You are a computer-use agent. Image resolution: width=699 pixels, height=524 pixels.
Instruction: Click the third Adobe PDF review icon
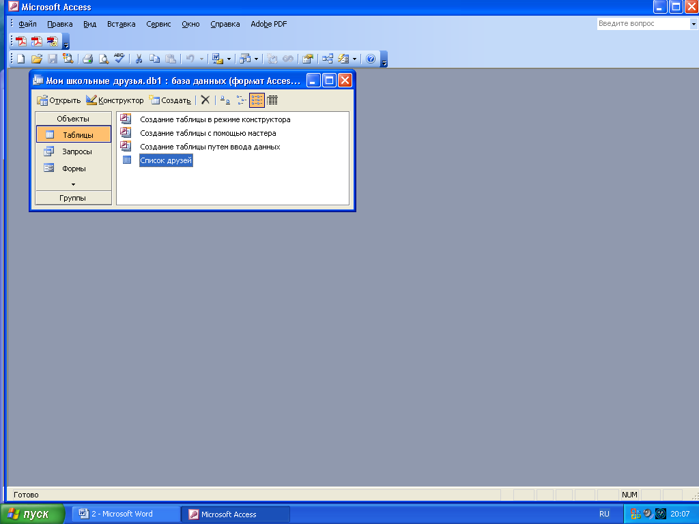53,42
